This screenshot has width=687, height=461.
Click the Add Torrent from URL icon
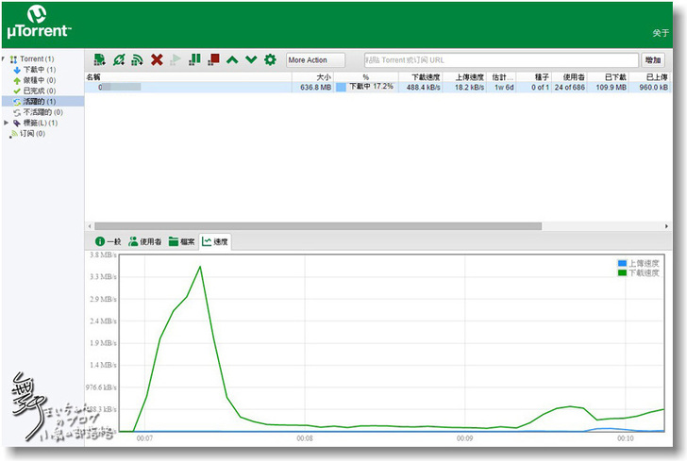click(x=118, y=59)
